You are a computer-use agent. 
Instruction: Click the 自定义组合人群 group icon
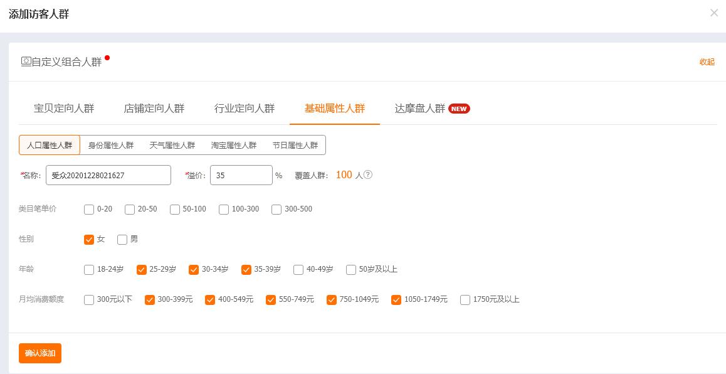click(26, 60)
